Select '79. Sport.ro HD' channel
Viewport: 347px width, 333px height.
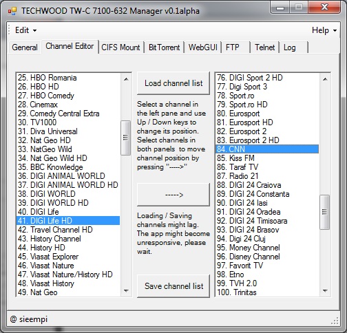tap(267, 105)
